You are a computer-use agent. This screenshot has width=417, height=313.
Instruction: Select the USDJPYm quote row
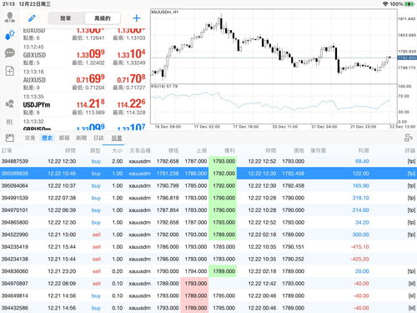pyautogui.click(x=84, y=105)
